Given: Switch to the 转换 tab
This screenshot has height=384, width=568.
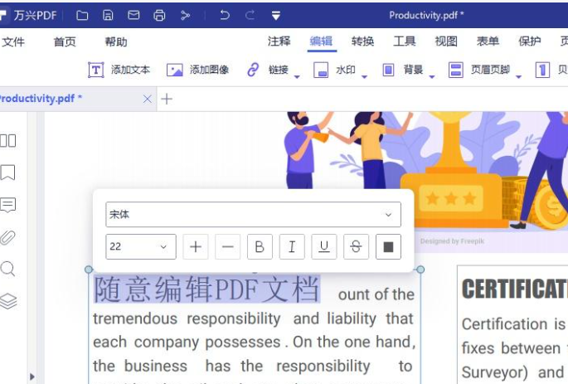Looking at the screenshot, I should (362, 41).
